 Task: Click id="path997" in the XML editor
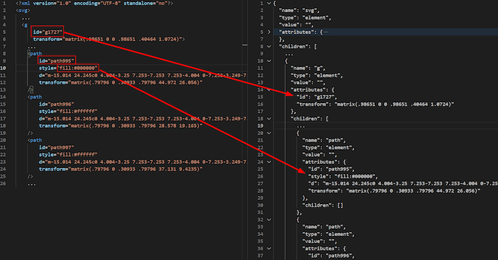pos(57,147)
